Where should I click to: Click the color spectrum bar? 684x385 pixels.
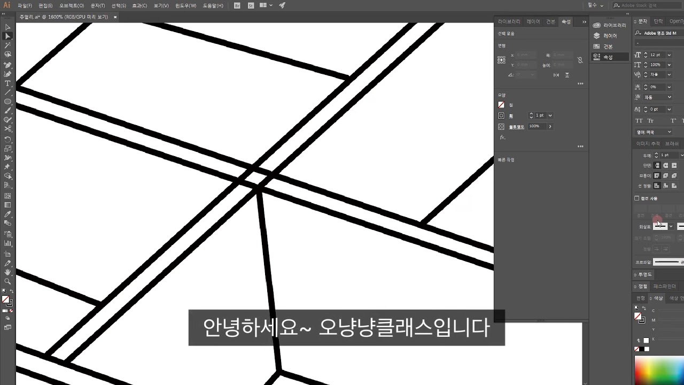click(659, 371)
